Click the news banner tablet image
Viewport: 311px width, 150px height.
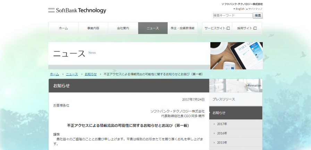coord(236,56)
